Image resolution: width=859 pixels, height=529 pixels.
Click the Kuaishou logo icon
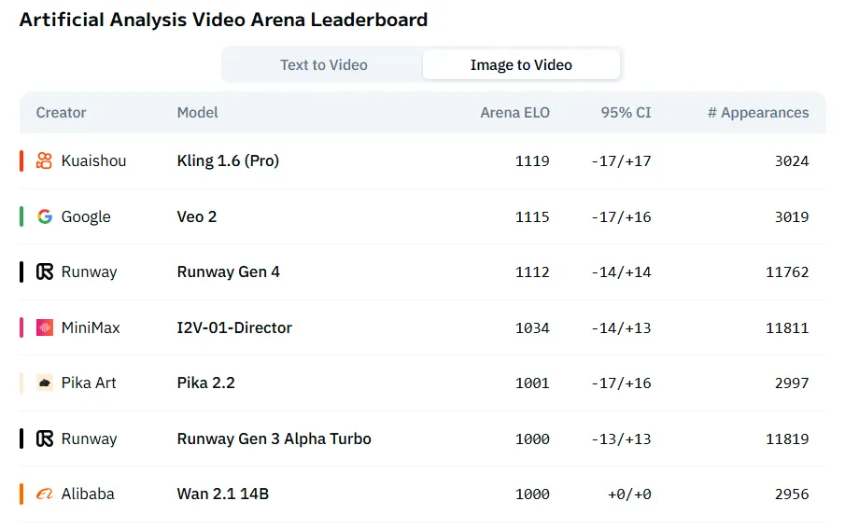[44, 160]
